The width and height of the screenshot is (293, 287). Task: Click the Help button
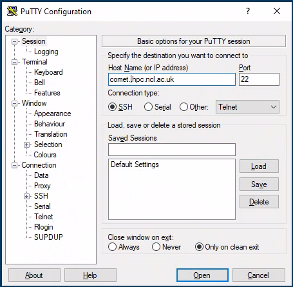[90, 275]
